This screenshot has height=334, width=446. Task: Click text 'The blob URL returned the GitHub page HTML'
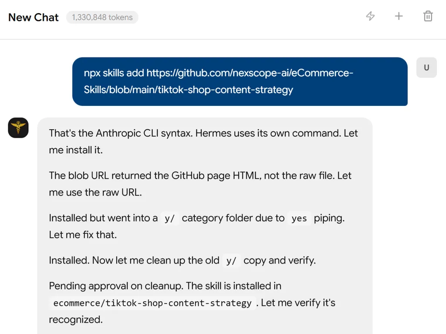(x=155, y=175)
